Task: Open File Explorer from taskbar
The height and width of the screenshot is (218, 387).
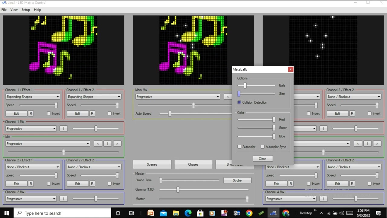Action: point(176,213)
